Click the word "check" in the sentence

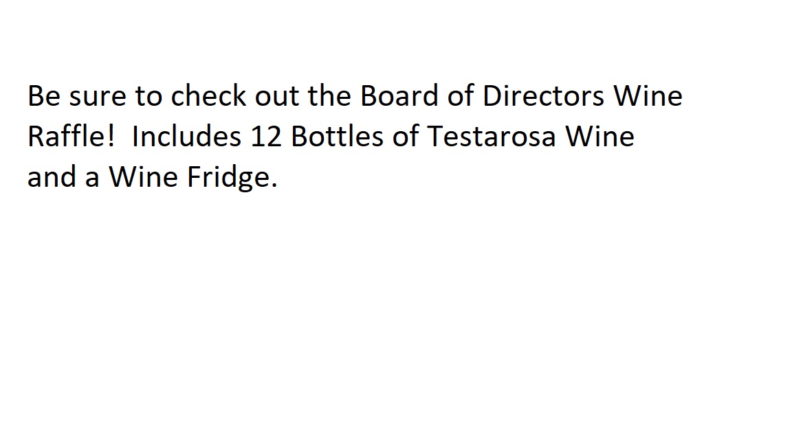tap(208, 96)
